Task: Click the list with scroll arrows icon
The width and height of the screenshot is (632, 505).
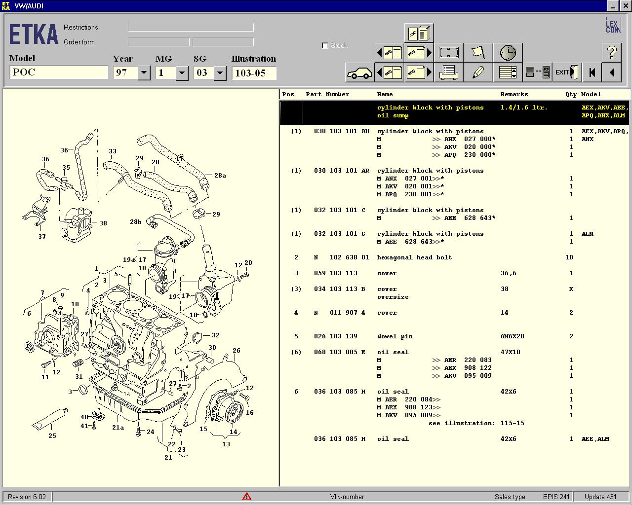Action: point(508,73)
